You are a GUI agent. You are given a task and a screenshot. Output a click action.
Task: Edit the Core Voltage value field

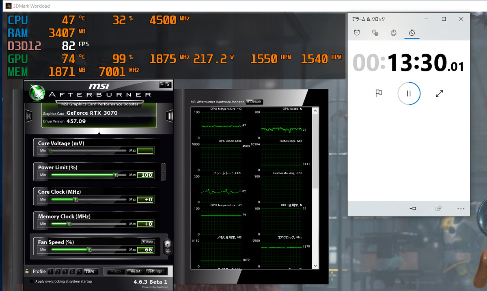(x=145, y=151)
